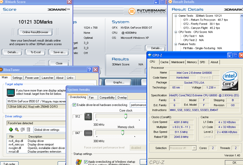Click the CPU-Z title bar icon
Viewport: 243px width, 165px height.
150,55
